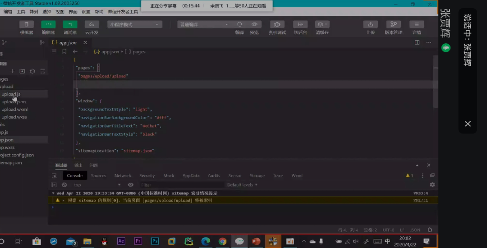Click the real device debug bug icon
The width and height of the screenshot is (487, 248).
tap(277, 24)
